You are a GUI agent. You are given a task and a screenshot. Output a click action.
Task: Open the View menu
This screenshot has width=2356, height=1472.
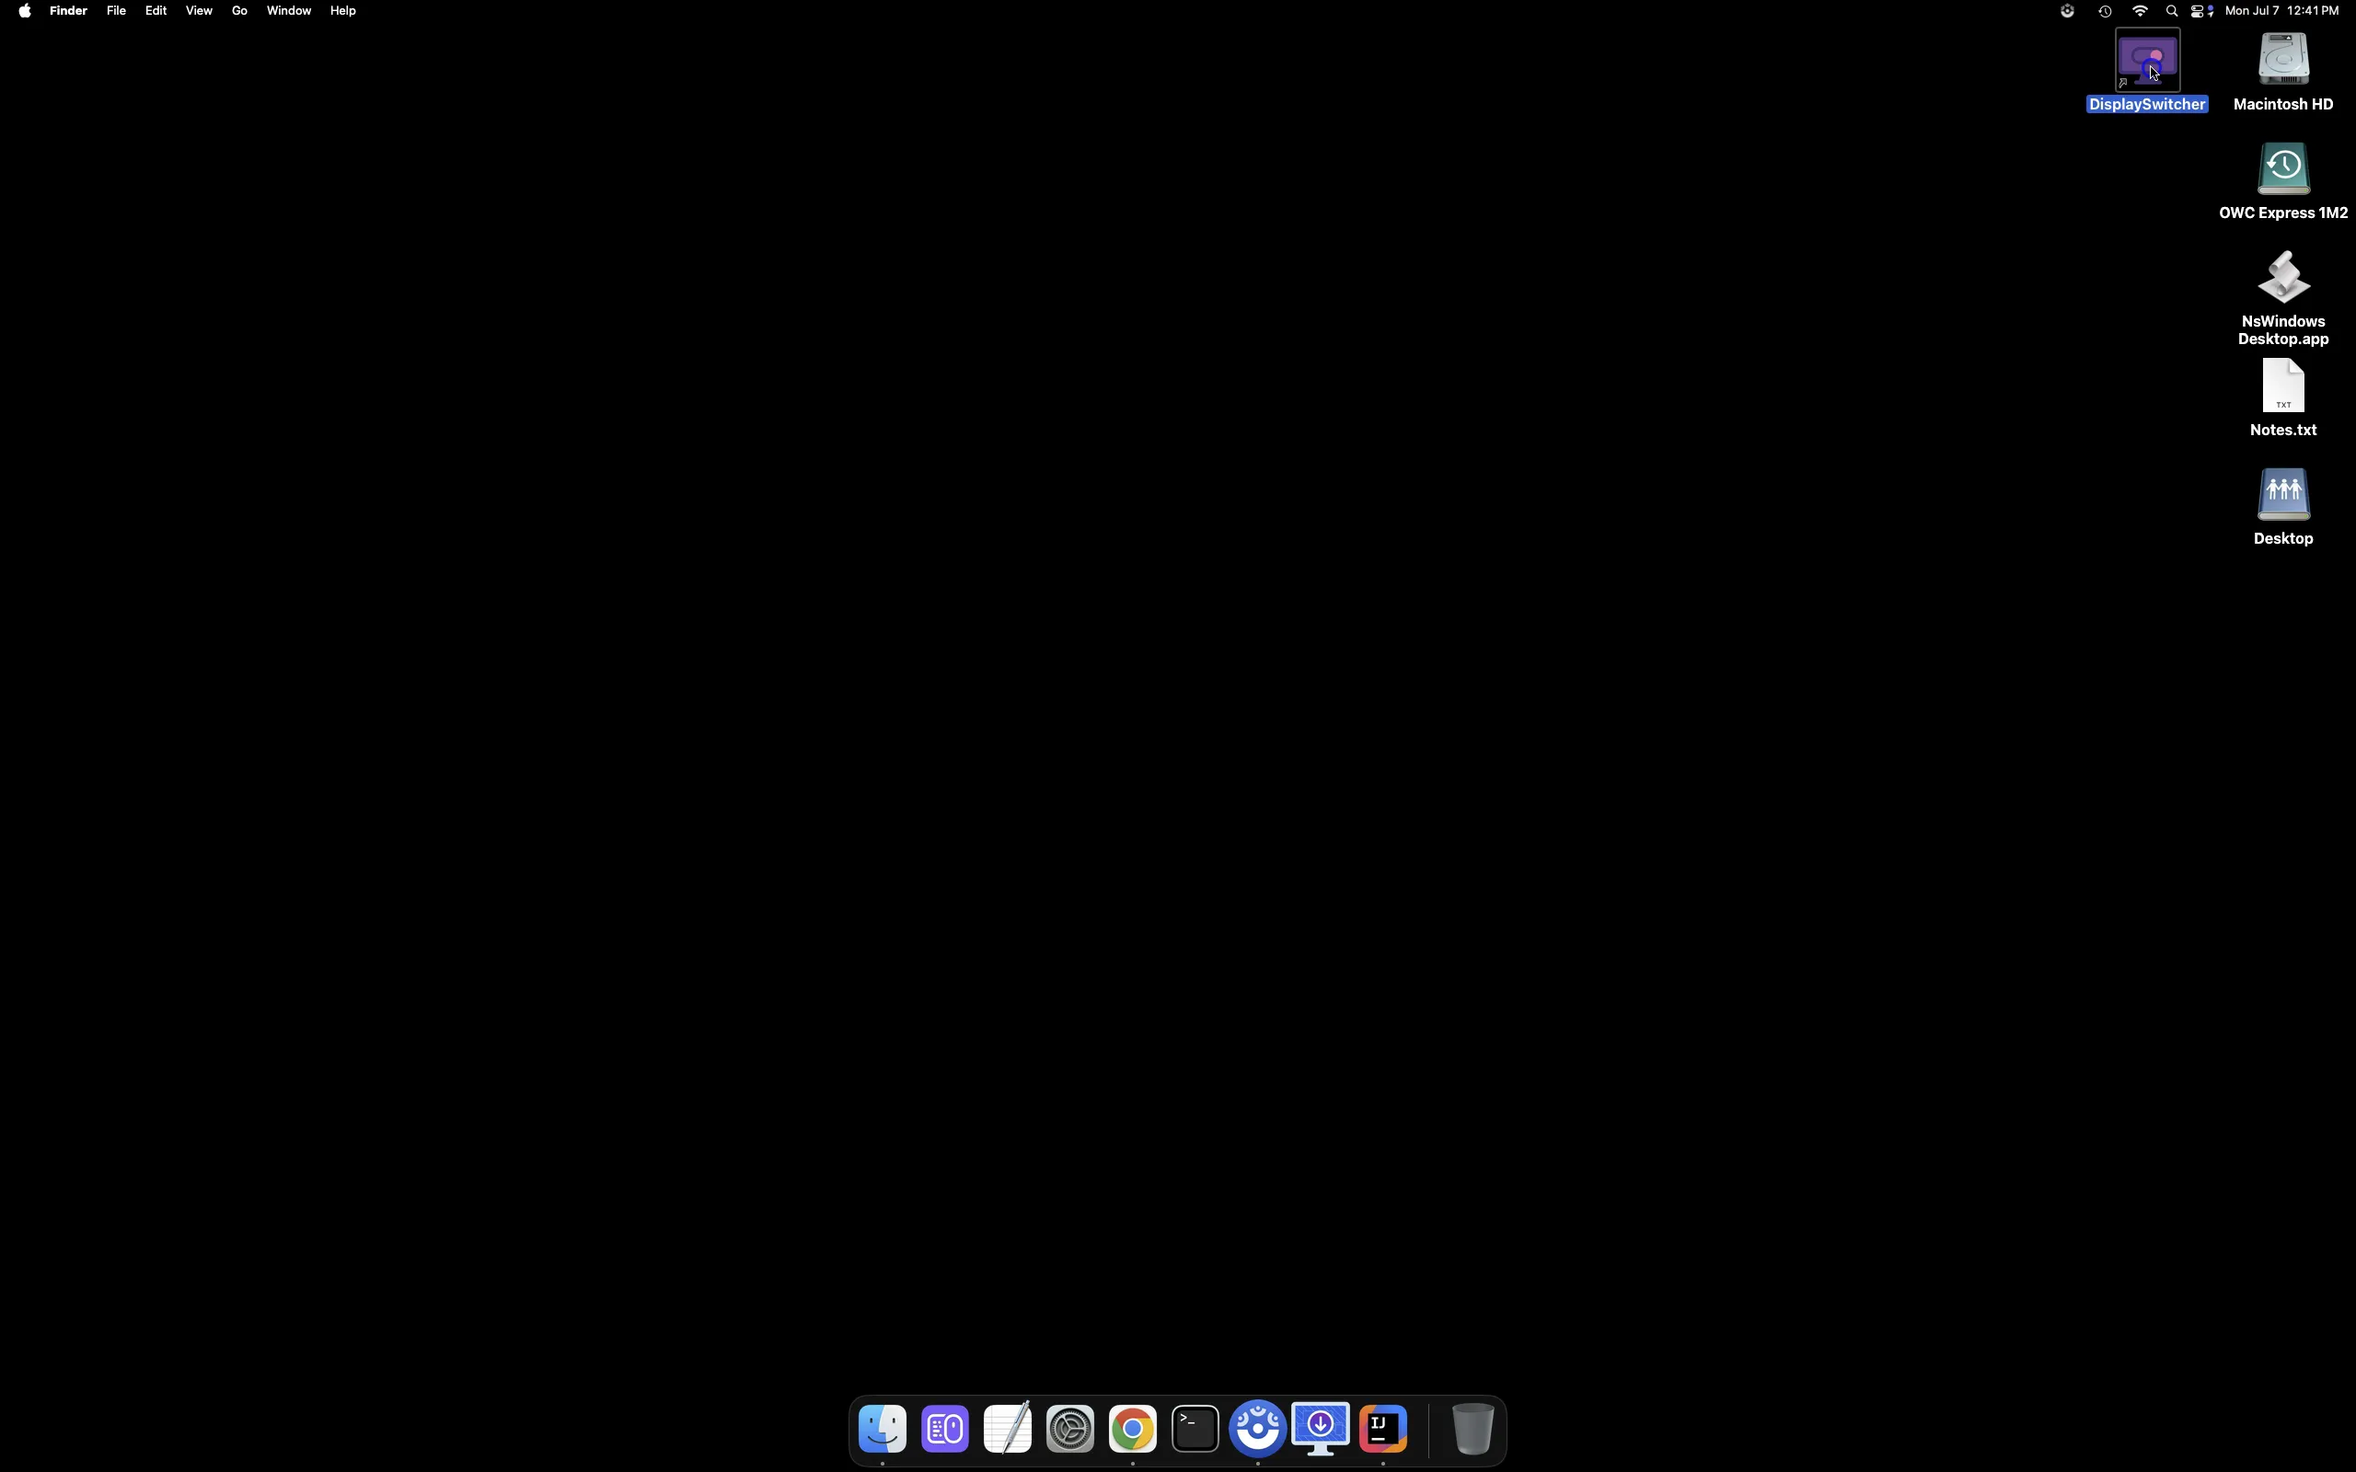[200, 11]
